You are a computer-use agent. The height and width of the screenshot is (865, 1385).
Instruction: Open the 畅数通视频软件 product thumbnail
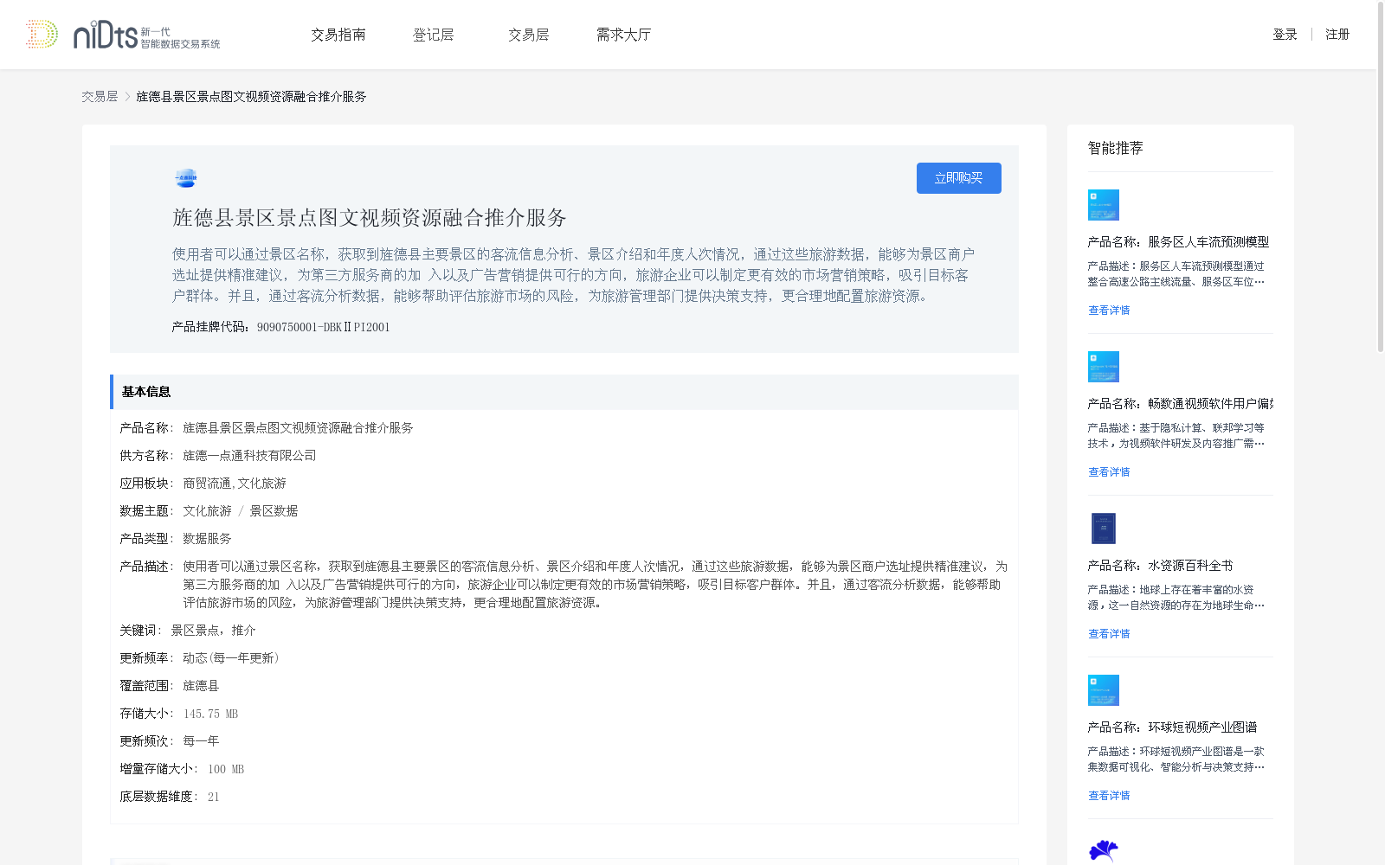click(1104, 367)
